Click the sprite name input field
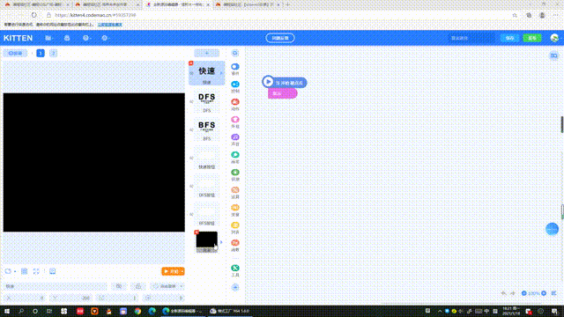 [55, 286]
